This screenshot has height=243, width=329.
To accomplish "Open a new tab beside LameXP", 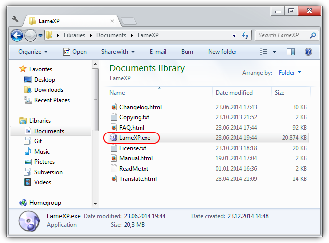I will (129, 21).
